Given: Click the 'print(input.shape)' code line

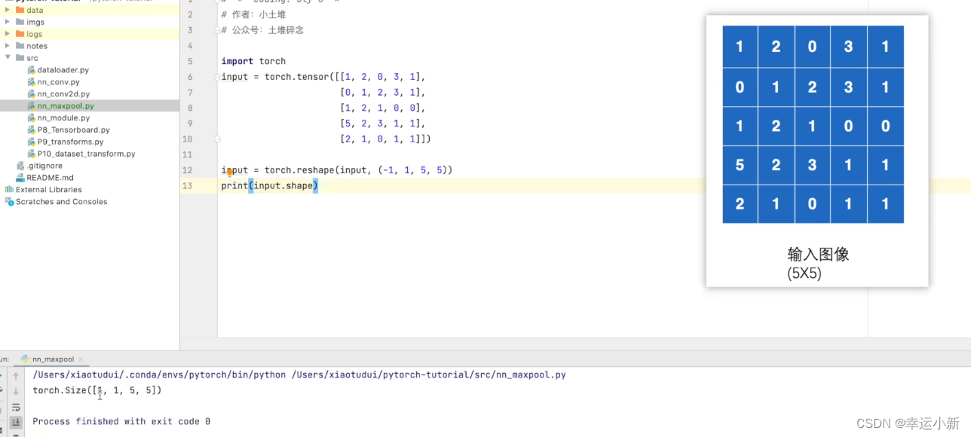Looking at the screenshot, I should point(270,185).
